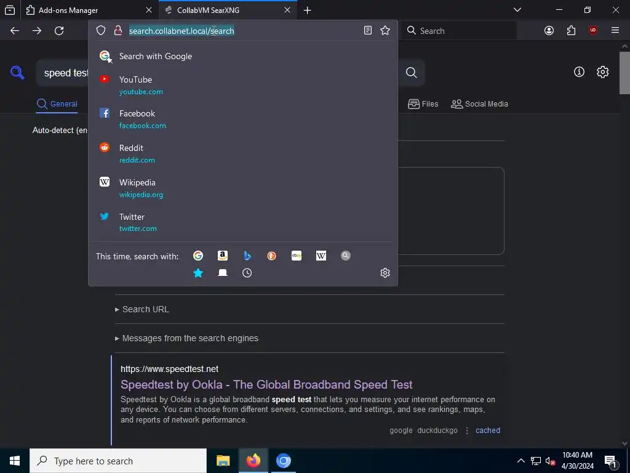The height and width of the screenshot is (473, 630).
Task: Close the CollabVM SearXNG tab
Action: coord(287,10)
